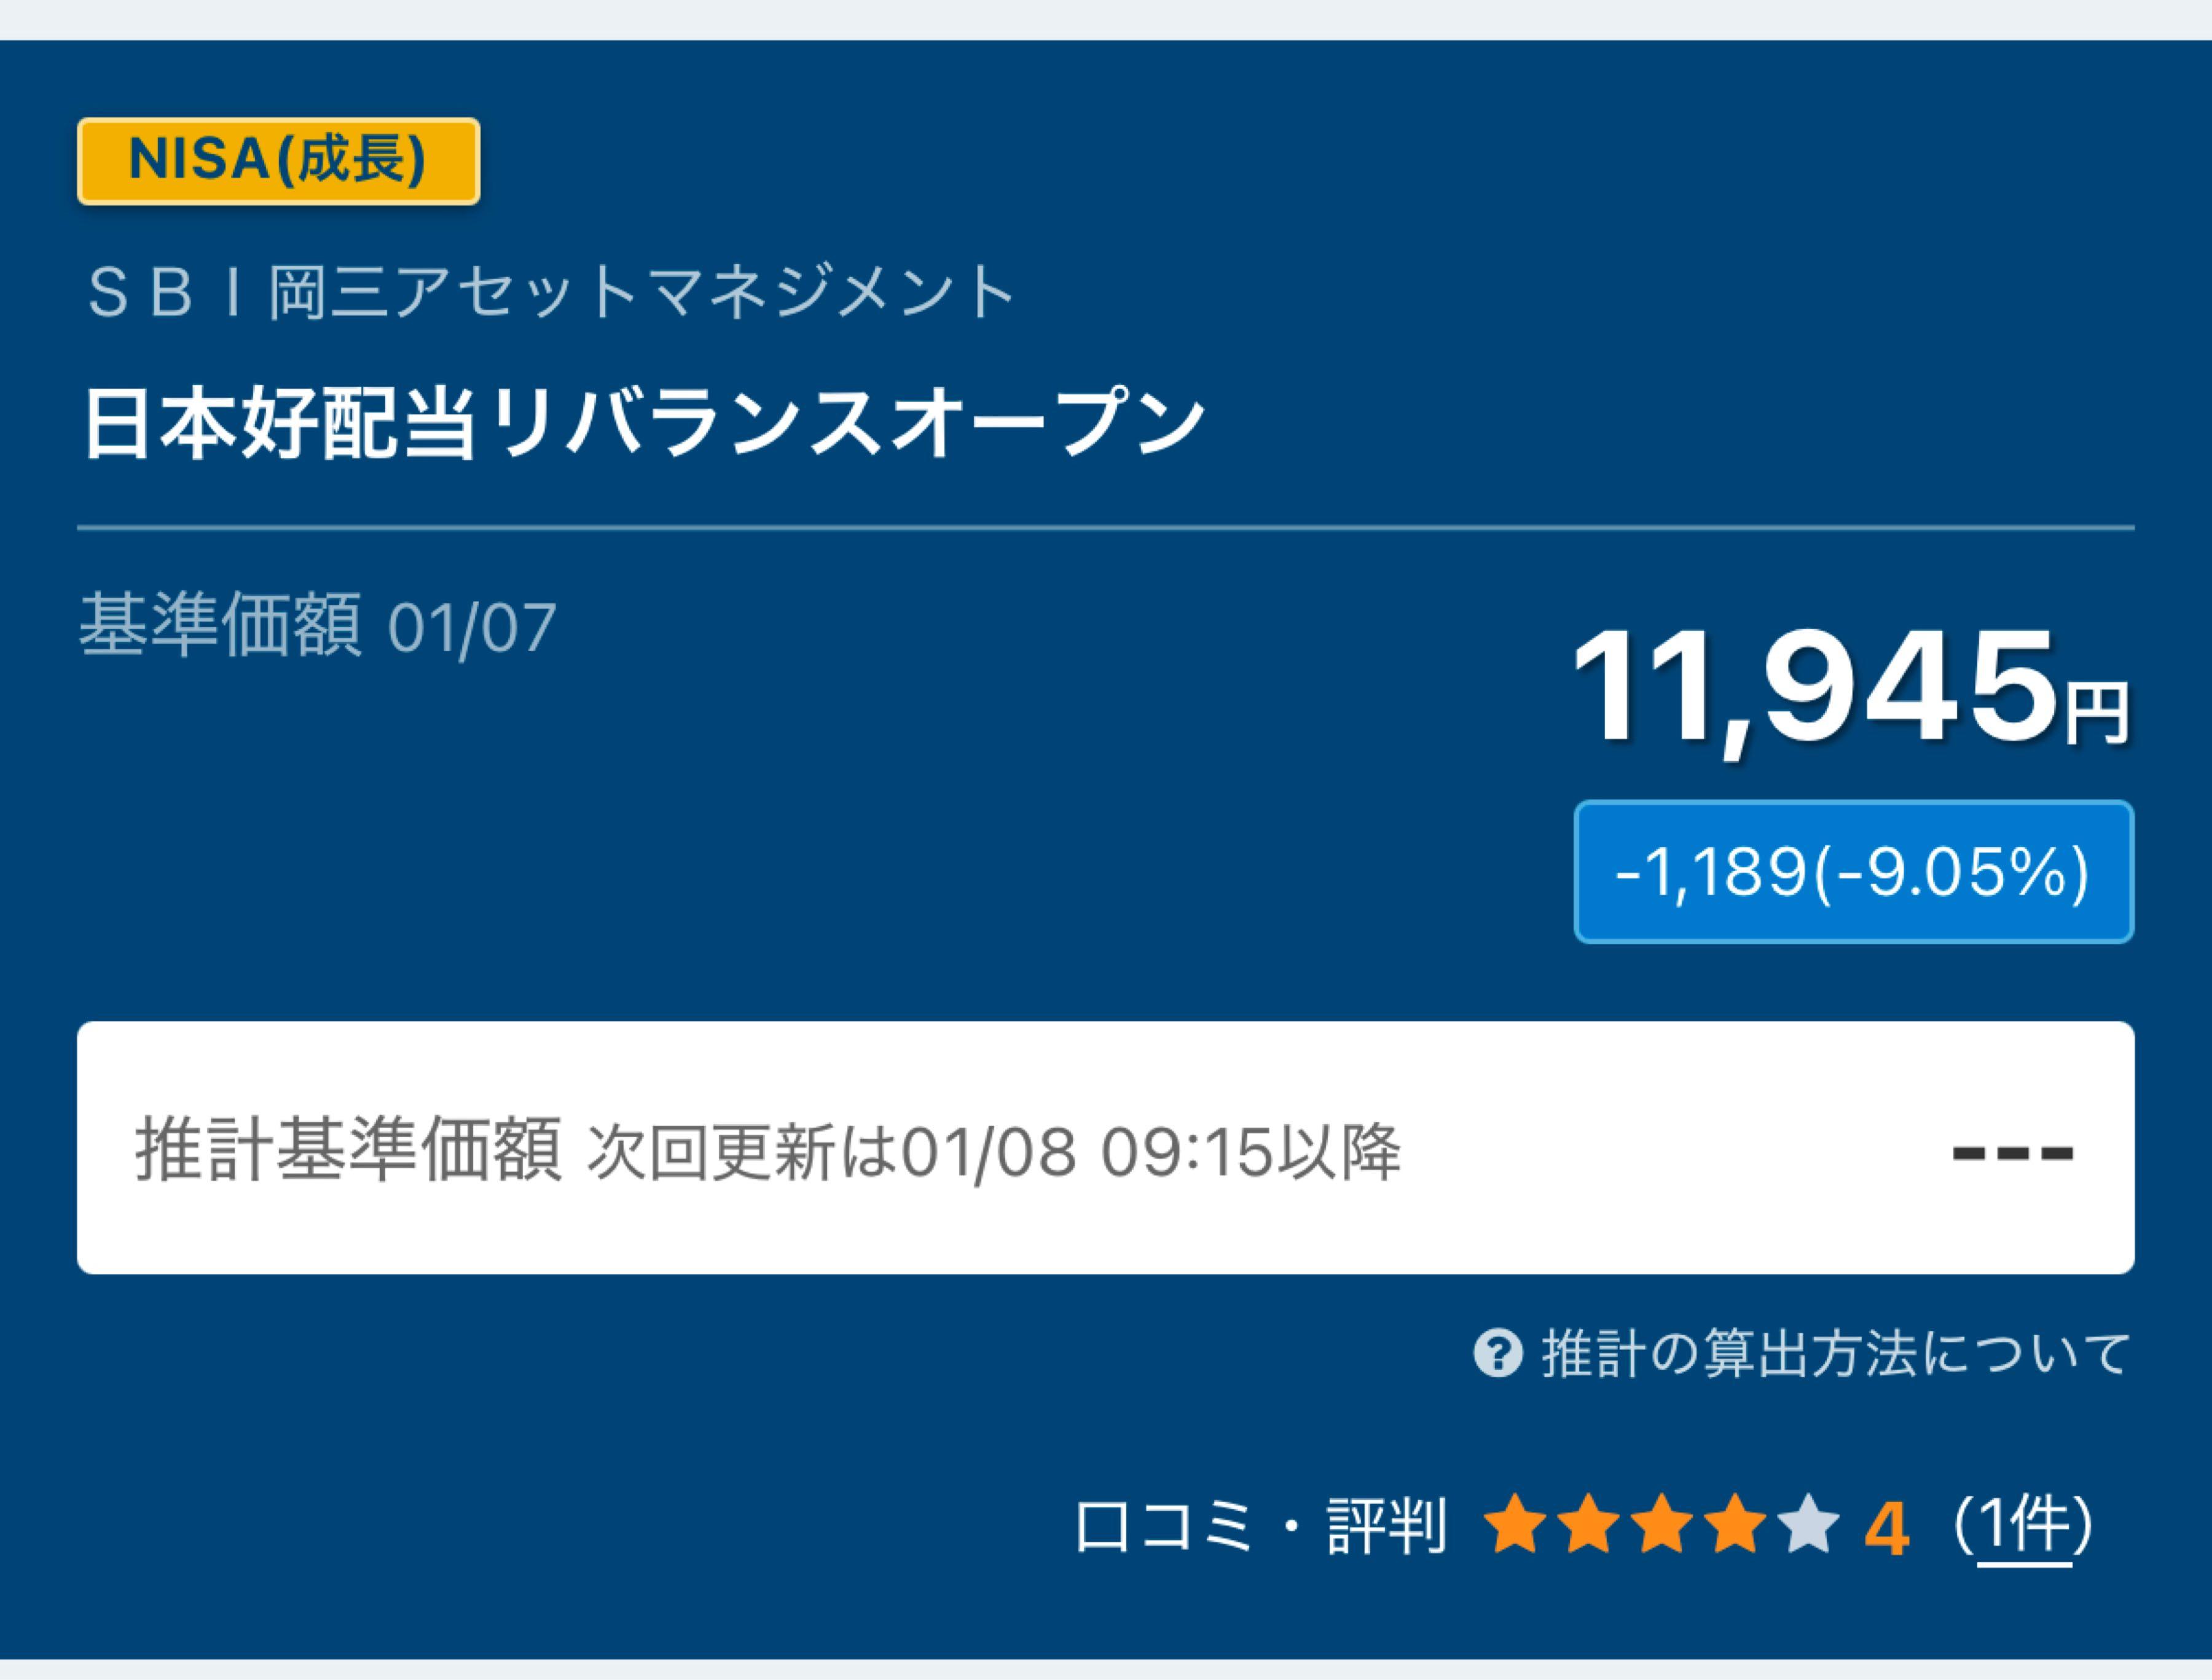Click the first orange rating star
The image size is (2212, 1680).
tap(1516, 1525)
